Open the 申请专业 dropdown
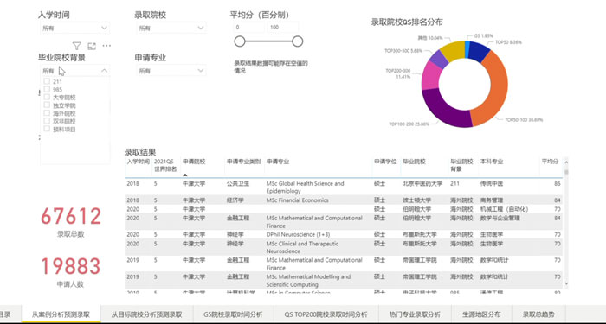606x324 pixels. pyautogui.click(x=171, y=71)
